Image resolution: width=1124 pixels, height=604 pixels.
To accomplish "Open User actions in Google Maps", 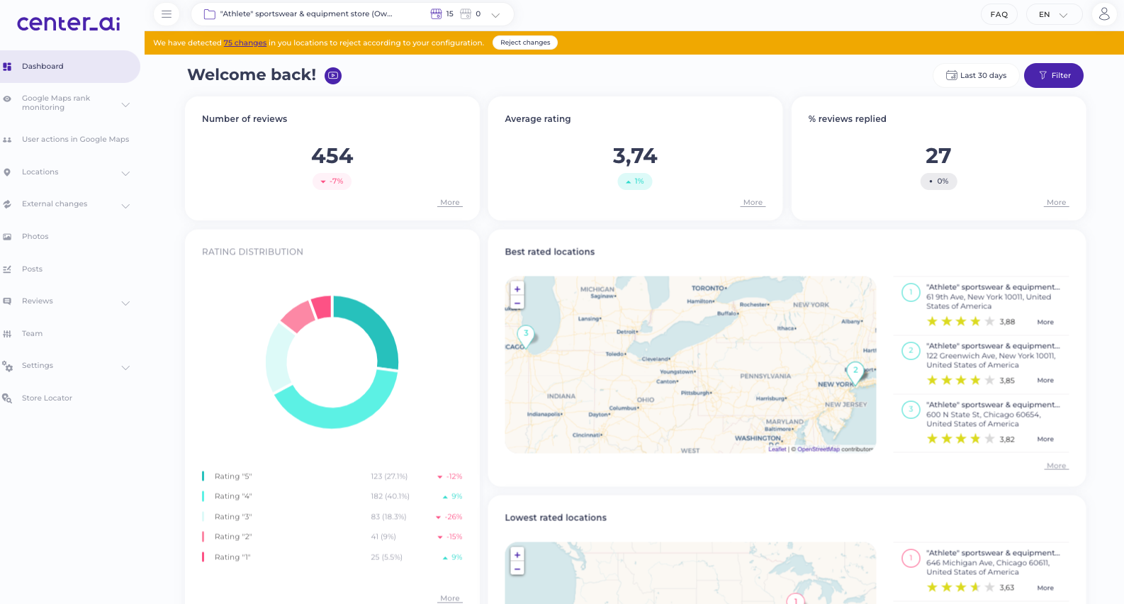I will (x=75, y=140).
